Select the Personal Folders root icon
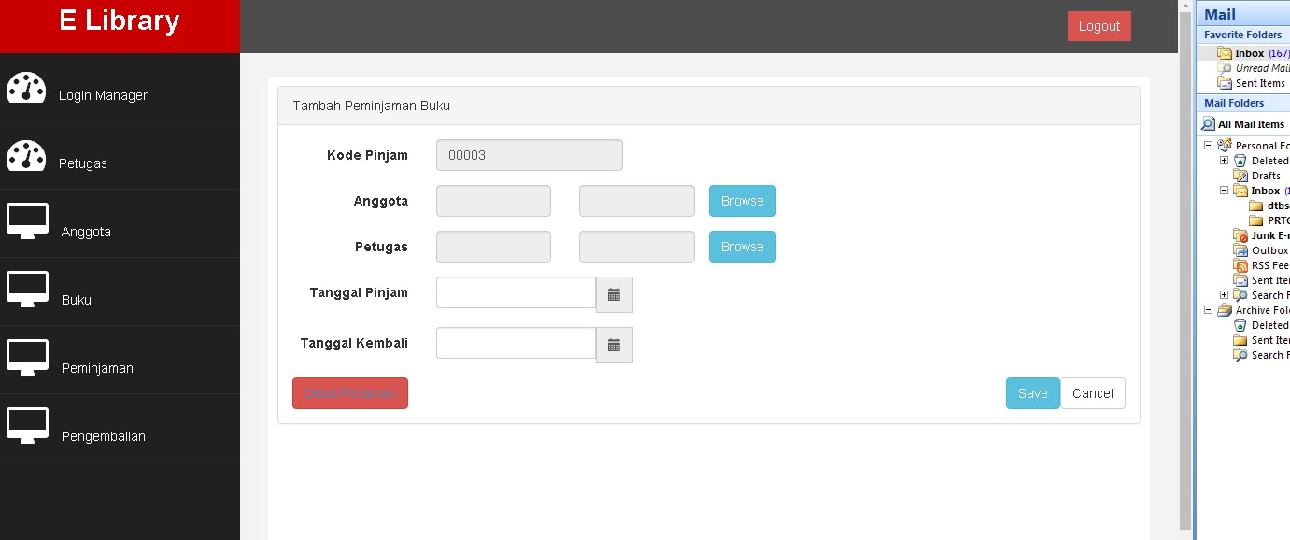Image resolution: width=1290 pixels, height=540 pixels. (x=1225, y=146)
